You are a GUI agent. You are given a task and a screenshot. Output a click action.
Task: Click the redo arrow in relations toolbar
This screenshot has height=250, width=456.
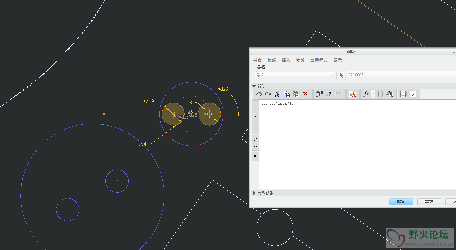click(x=268, y=94)
